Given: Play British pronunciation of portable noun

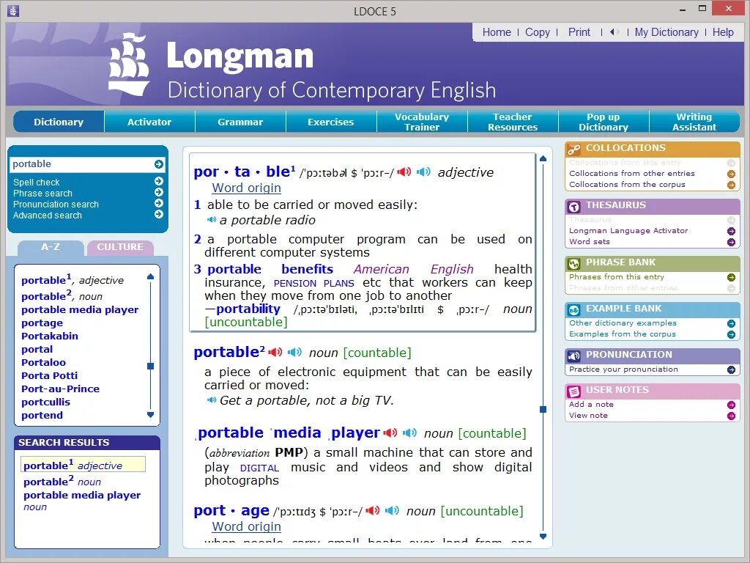Looking at the screenshot, I should tap(275, 352).
